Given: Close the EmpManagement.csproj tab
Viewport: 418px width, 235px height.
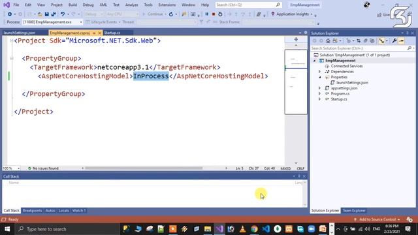Looking at the screenshot, I should [100, 33].
